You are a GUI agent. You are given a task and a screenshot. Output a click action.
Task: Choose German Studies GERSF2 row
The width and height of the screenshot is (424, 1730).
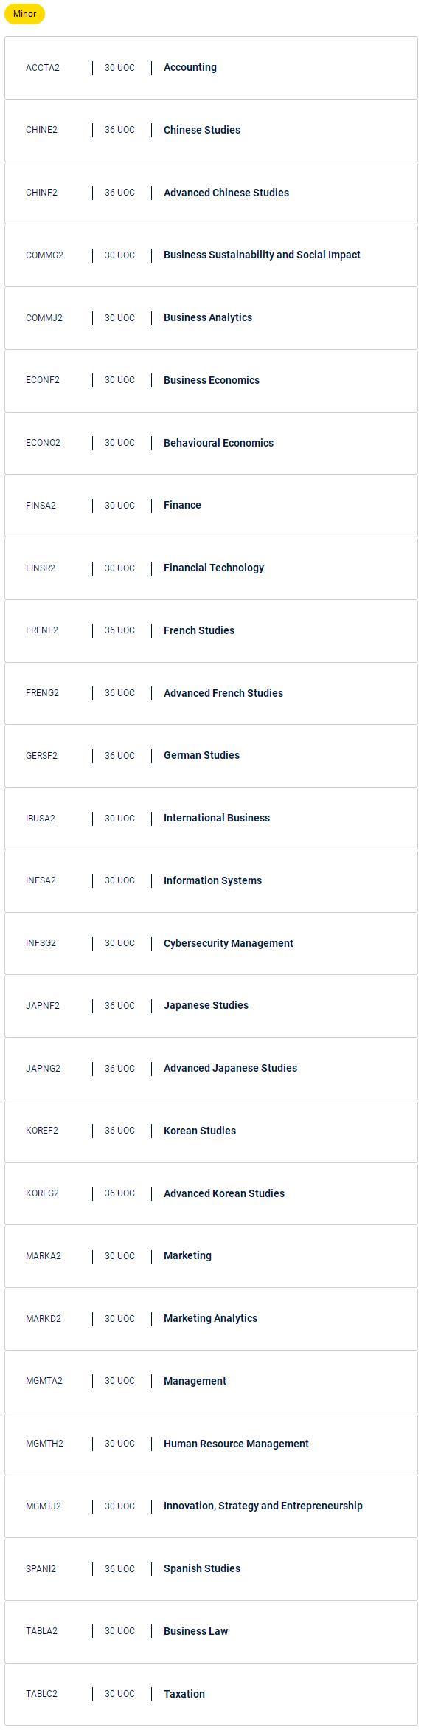coord(211,756)
